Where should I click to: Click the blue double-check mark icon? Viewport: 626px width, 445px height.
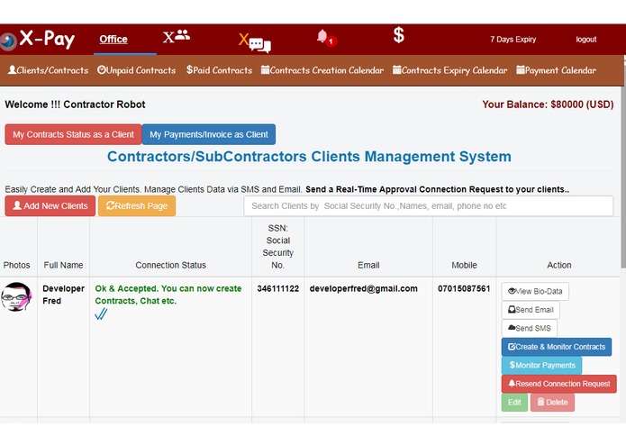[101, 314]
